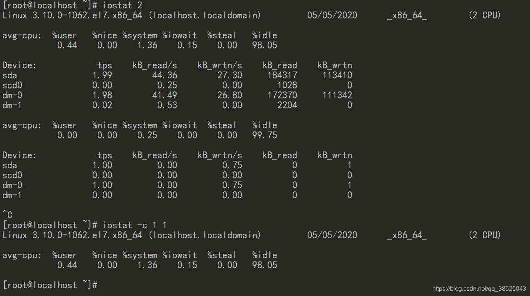Click the "iostat -c 1 1" command text
The width and height of the screenshot is (530, 296).
tap(135, 225)
